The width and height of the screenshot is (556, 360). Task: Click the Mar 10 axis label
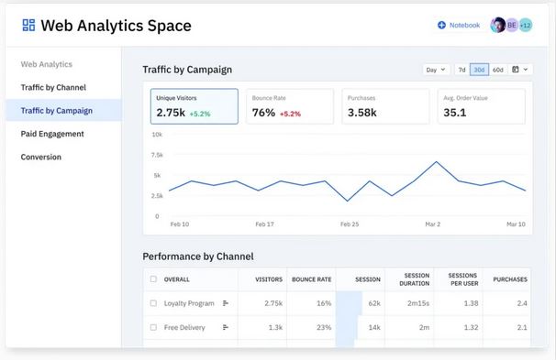516,224
